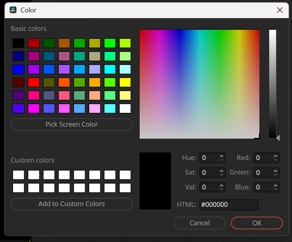Select the orange-red basic color swatch
The width and height of the screenshot is (292, 242).
(x=64, y=82)
